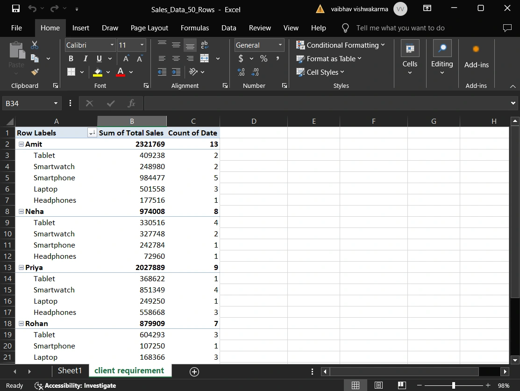Click the Name Box showing B34

coord(27,103)
